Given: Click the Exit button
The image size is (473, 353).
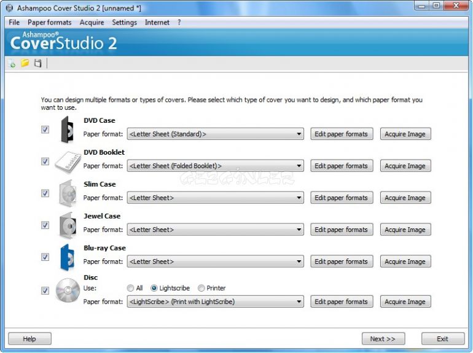Looking at the screenshot, I should tap(442, 339).
